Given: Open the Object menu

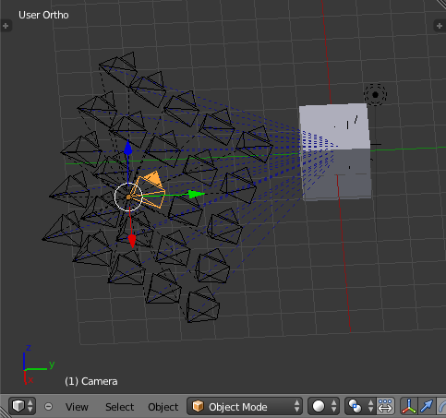Looking at the screenshot, I should click(x=163, y=407).
